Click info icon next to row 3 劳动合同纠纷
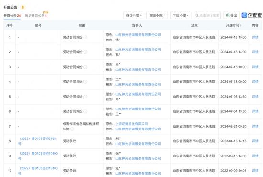Viewport: 263px width, 177px height. tap(85, 67)
